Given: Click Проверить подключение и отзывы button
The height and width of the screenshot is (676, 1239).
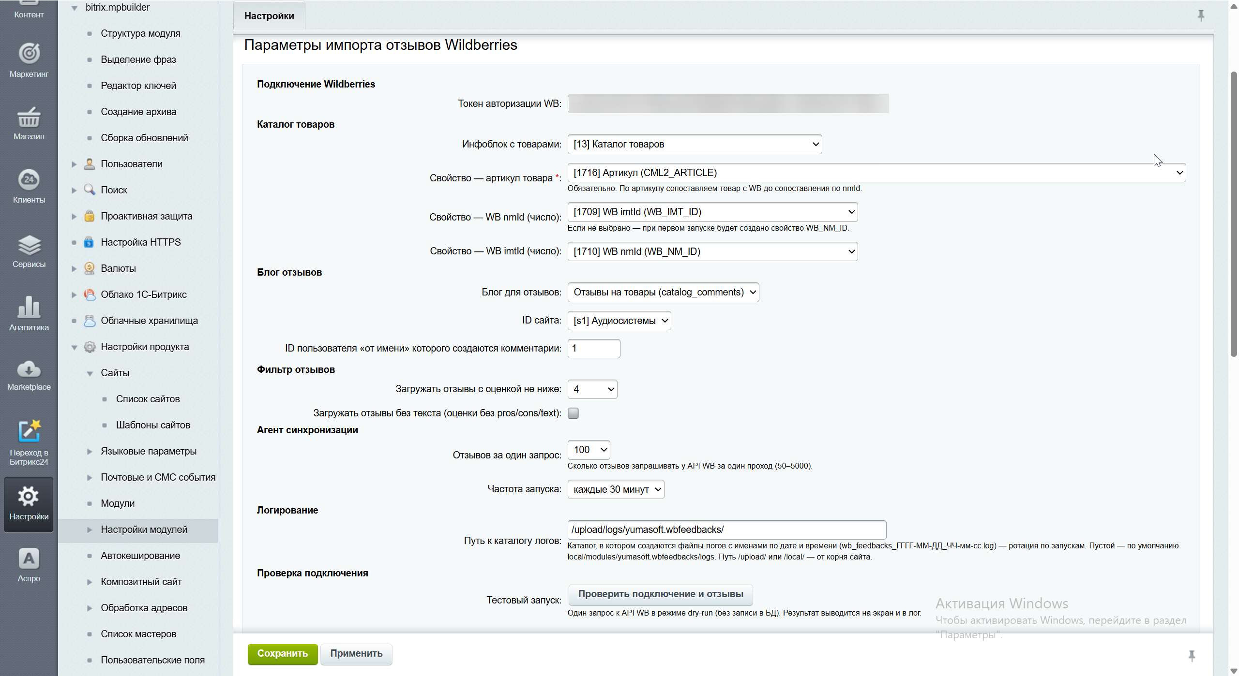Looking at the screenshot, I should pos(661,594).
